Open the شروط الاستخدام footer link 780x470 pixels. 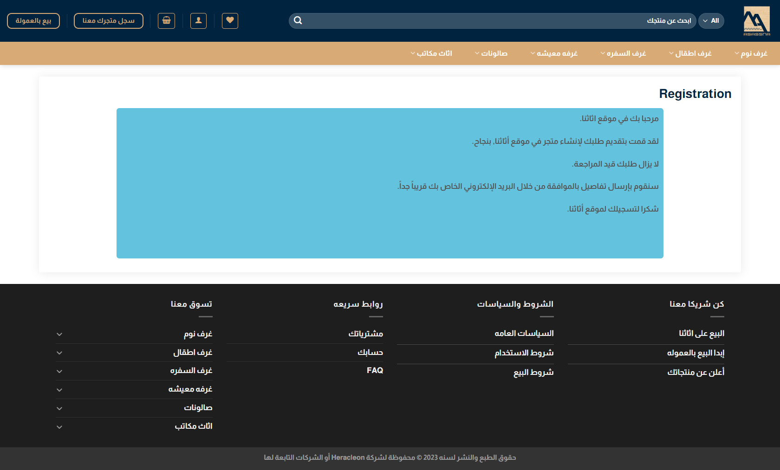tap(524, 353)
